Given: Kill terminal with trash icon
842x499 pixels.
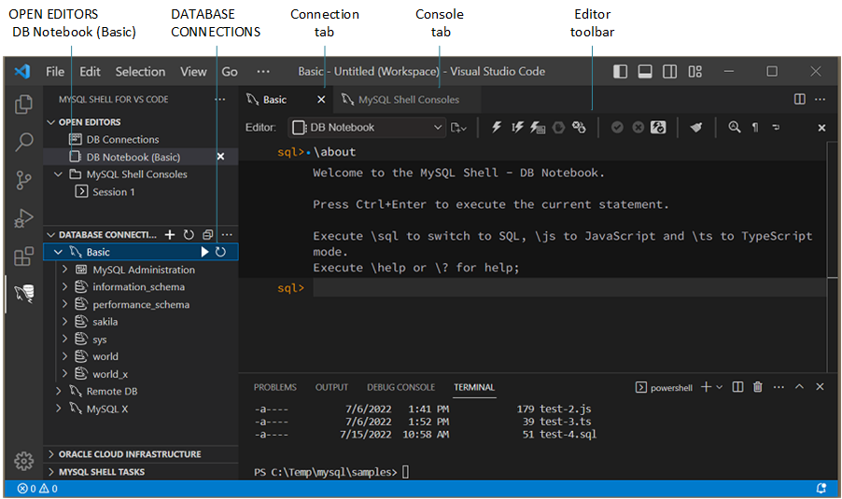Looking at the screenshot, I should tap(758, 387).
